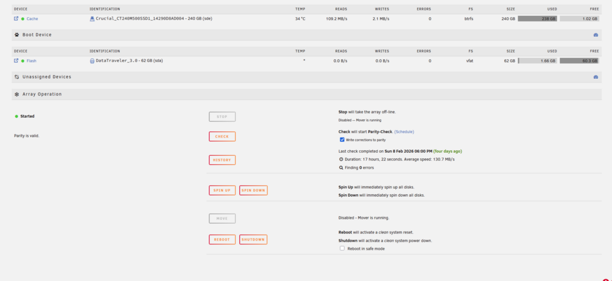The width and height of the screenshot is (612, 281).
Task: Click the (four days ago) text
Action: [448, 151]
